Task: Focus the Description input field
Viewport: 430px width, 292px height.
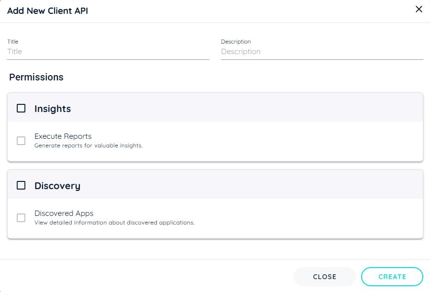Action: tap(322, 52)
